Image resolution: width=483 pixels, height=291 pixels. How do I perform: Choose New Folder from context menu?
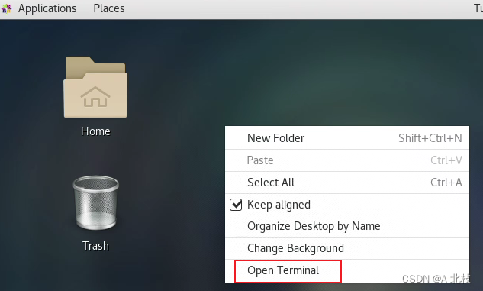pyautogui.click(x=347, y=138)
